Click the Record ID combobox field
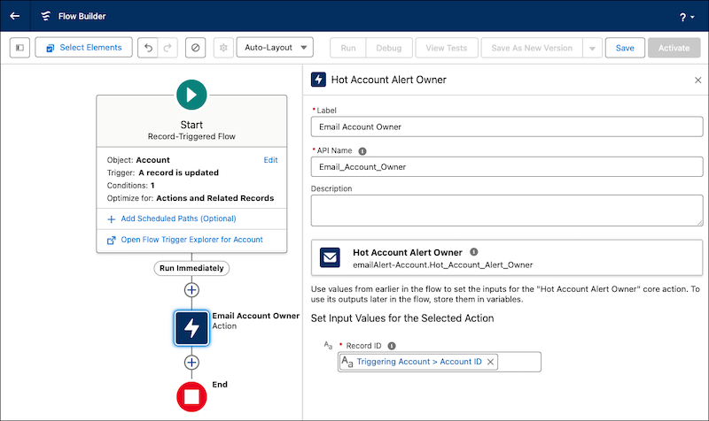This screenshot has height=421, width=709. coord(439,362)
